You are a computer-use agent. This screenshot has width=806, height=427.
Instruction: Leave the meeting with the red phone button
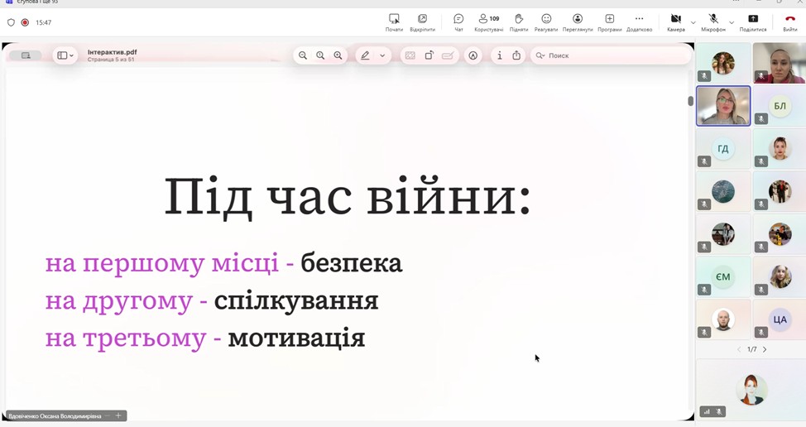[790, 22]
